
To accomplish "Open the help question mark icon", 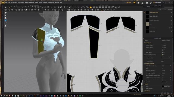I will (x=147, y=3).
